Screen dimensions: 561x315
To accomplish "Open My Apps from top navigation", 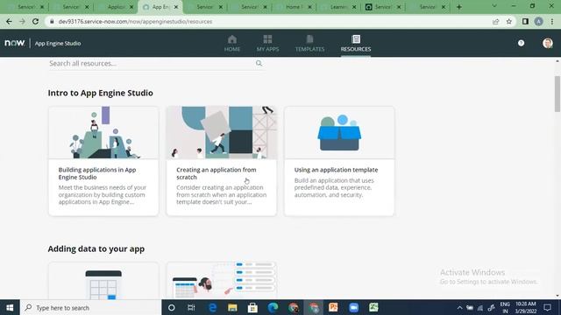I will click(267, 44).
